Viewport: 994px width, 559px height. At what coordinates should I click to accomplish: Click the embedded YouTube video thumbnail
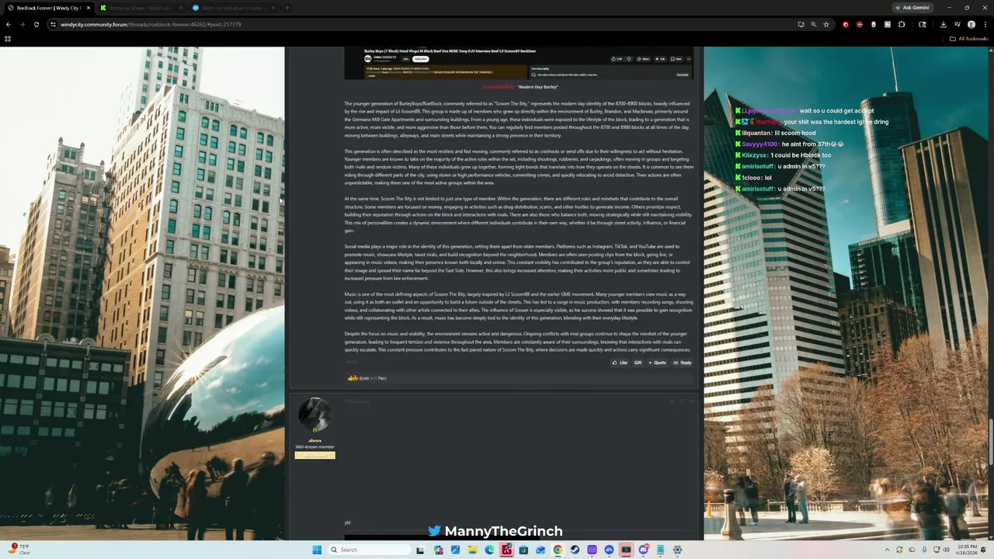[x=519, y=63]
